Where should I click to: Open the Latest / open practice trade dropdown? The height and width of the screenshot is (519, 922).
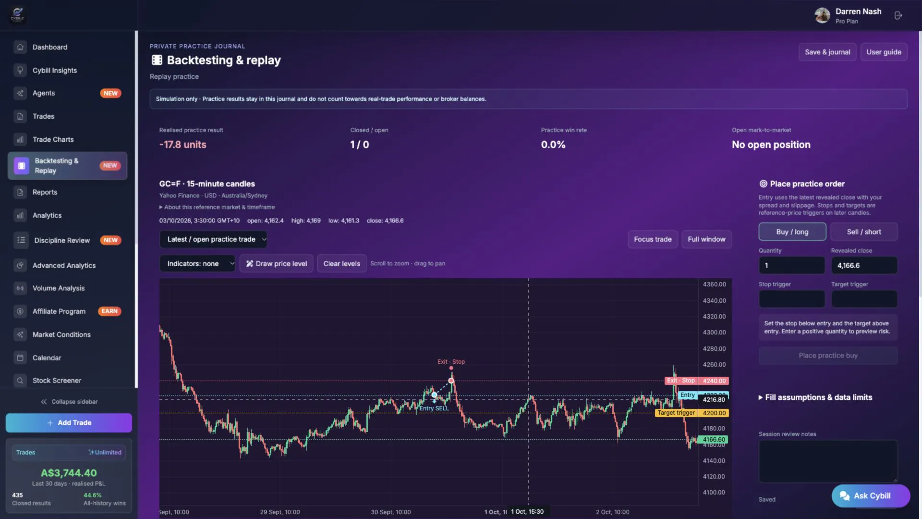(x=213, y=239)
